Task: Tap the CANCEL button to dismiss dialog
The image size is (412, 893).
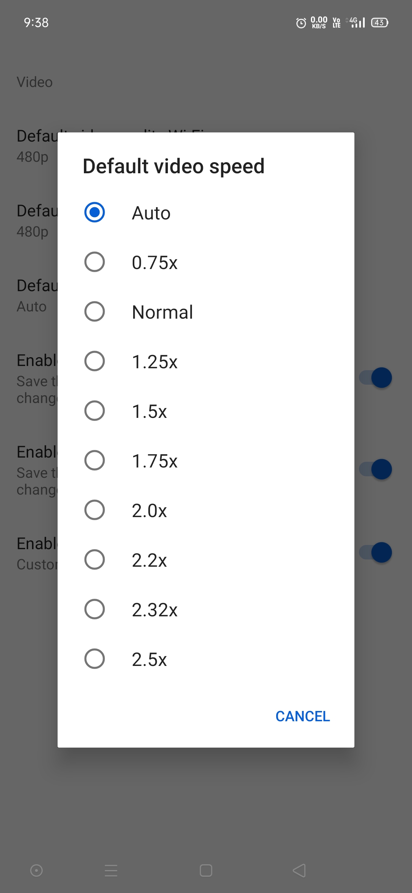Action: coord(303,716)
